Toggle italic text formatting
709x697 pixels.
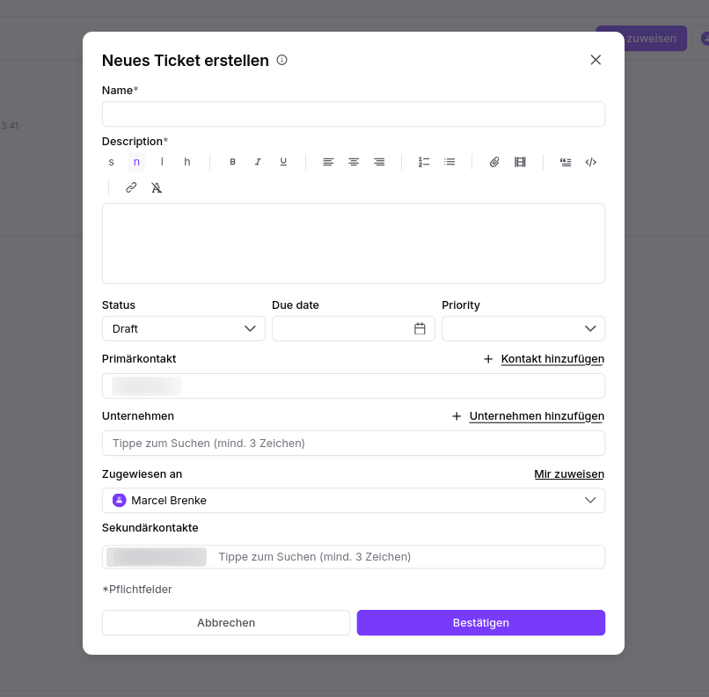click(x=258, y=162)
